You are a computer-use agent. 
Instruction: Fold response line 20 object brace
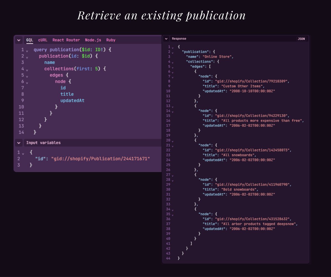click(x=173, y=141)
